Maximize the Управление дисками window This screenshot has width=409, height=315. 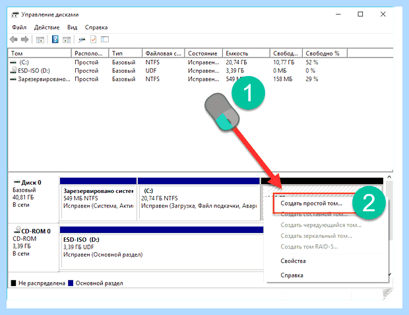[x=360, y=14]
